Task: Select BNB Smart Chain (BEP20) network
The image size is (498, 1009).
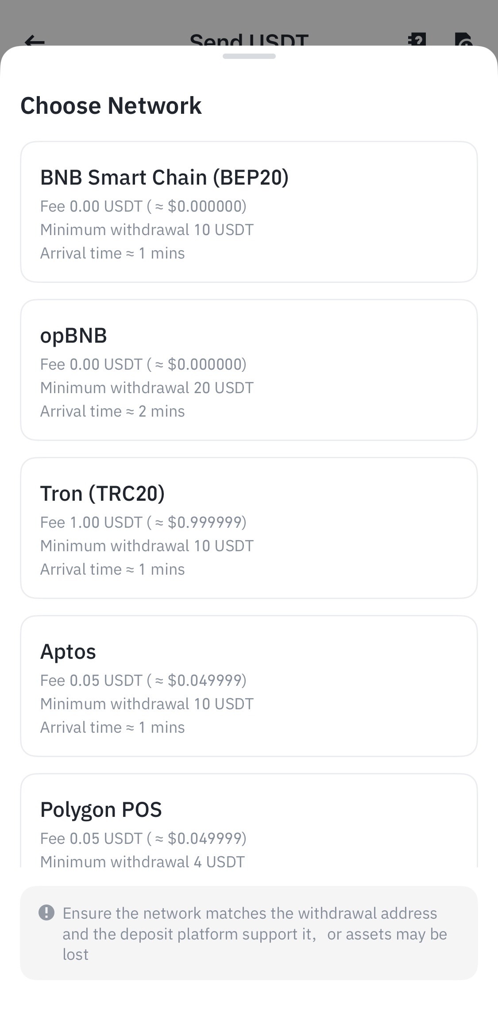Action: click(x=249, y=212)
